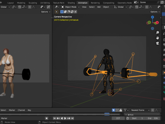Click the blue current frame marker on timeline
This screenshot has height=124, width=165.
[x=107, y=114]
